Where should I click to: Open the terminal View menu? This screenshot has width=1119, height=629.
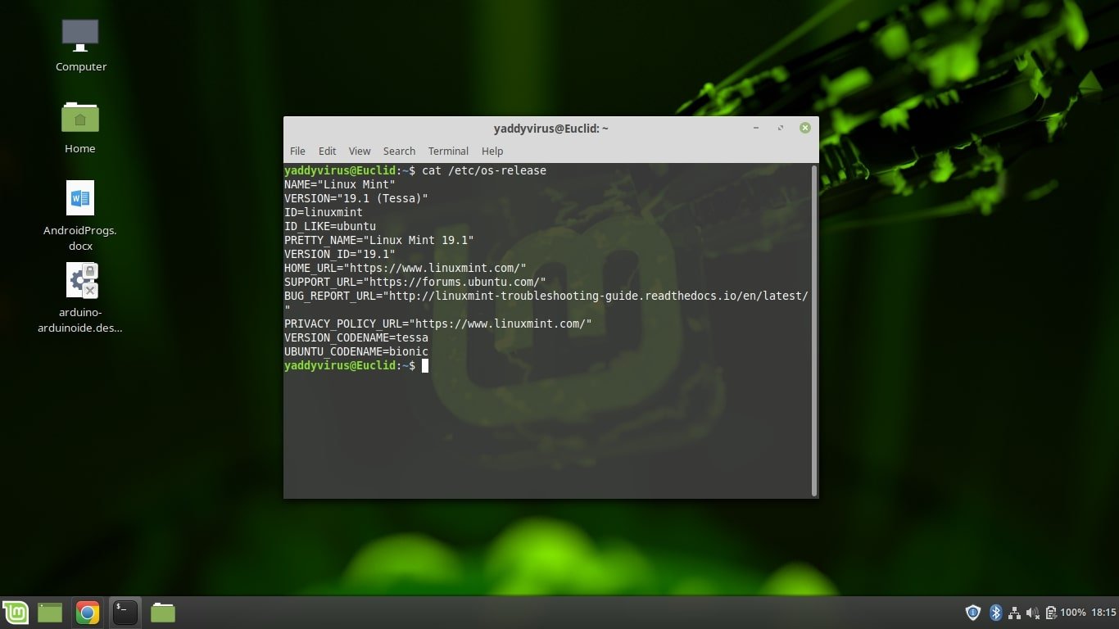pos(360,151)
